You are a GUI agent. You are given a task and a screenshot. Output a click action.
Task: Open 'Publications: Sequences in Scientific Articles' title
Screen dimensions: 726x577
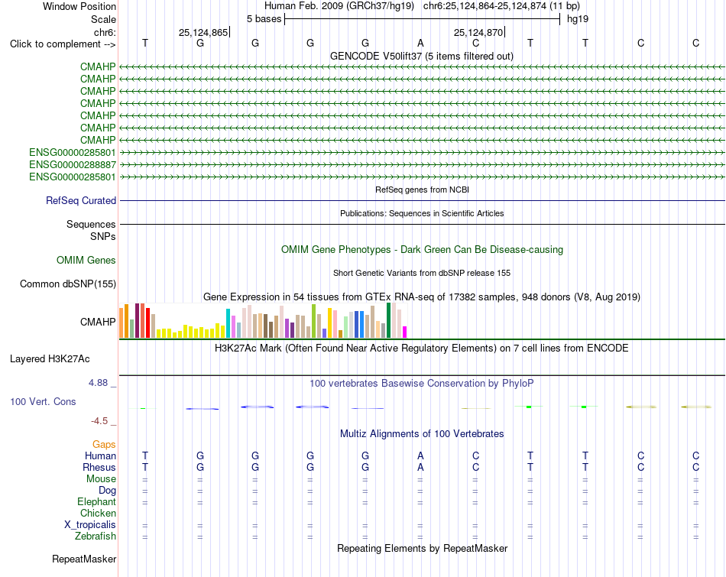422,213
